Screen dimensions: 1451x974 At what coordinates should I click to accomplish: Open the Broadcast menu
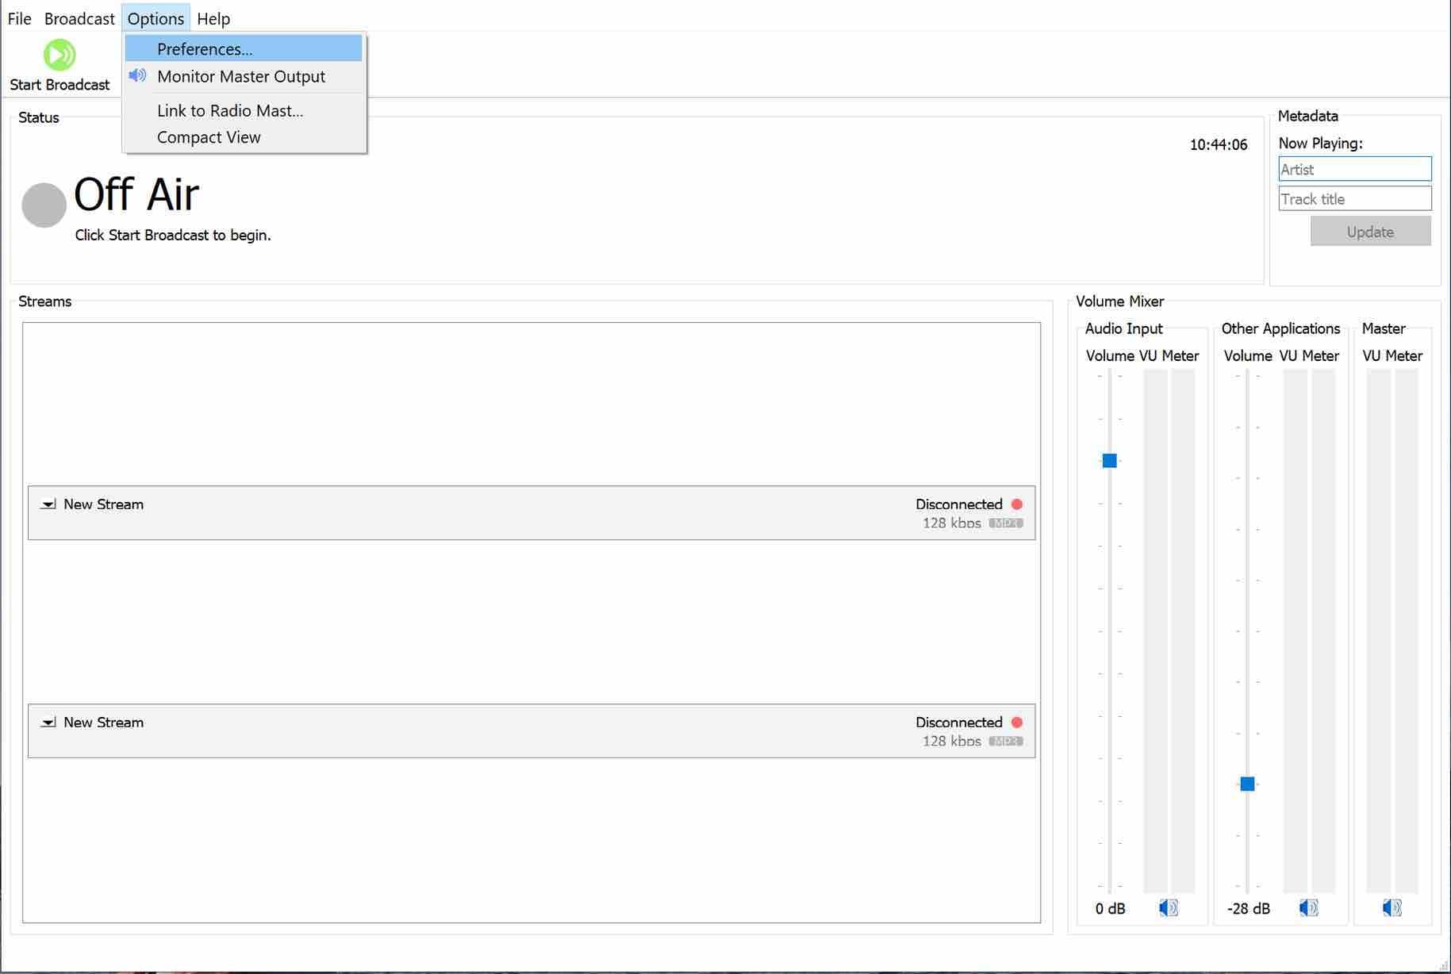(x=79, y=18)
